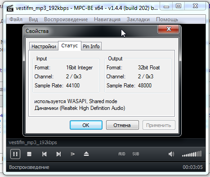Close the MPC-BE player window
This screenshot has width=210, height=177.
point(196,6)
